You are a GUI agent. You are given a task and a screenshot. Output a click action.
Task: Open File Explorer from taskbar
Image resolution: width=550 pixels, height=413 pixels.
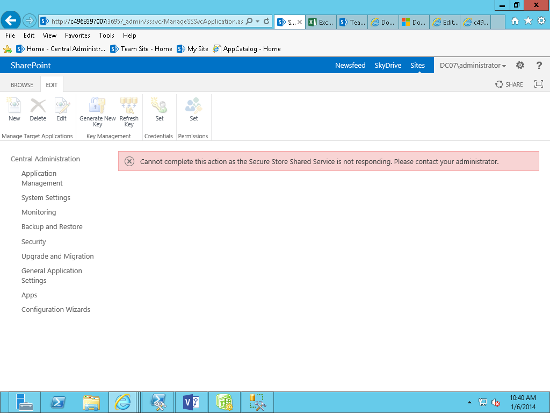(91, 402)
